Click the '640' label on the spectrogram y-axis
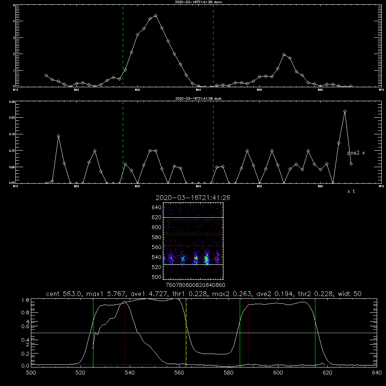 [157, 208]
